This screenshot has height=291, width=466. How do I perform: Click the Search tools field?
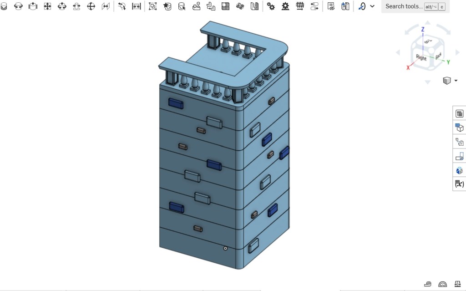click(404, 6)
